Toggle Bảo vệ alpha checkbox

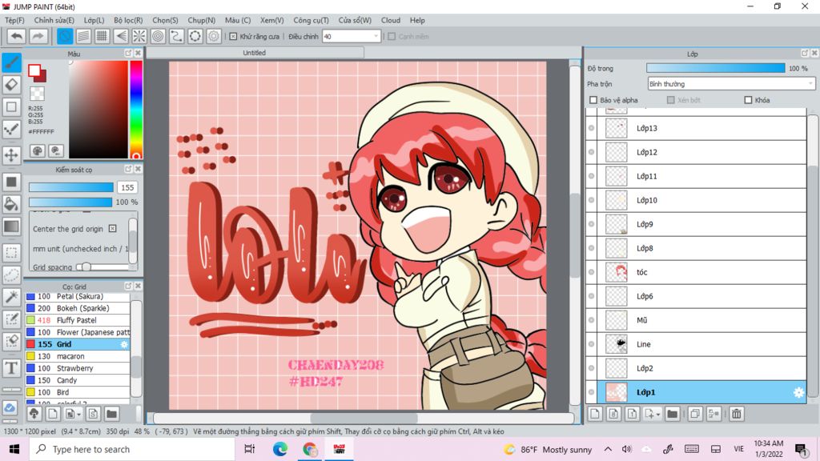coord(593,100)
